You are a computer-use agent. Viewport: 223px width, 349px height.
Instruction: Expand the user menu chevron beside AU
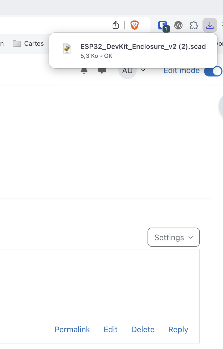click(143, 70)
